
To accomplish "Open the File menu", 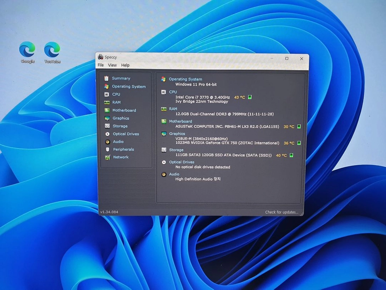I will pyautogui.click(x=101, y=65).
